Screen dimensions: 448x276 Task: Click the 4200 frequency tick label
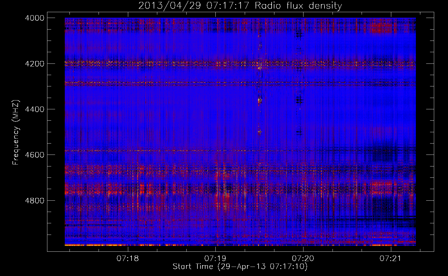point(35,64)
